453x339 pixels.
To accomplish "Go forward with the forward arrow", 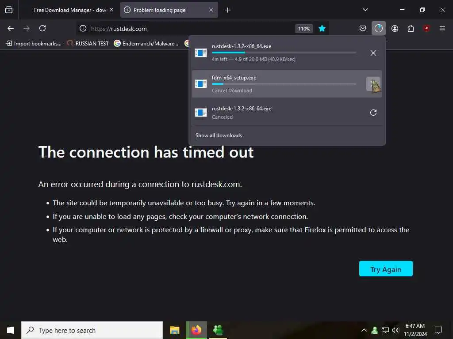I will pyautogui.click(x=26, y=28).
